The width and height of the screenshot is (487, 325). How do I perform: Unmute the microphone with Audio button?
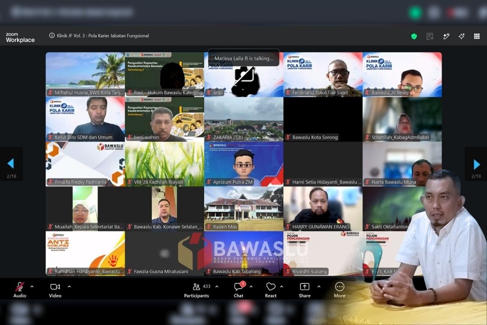[x=19, y=290]
